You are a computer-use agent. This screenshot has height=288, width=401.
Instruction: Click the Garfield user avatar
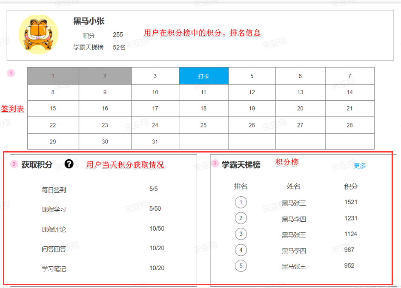38,34
